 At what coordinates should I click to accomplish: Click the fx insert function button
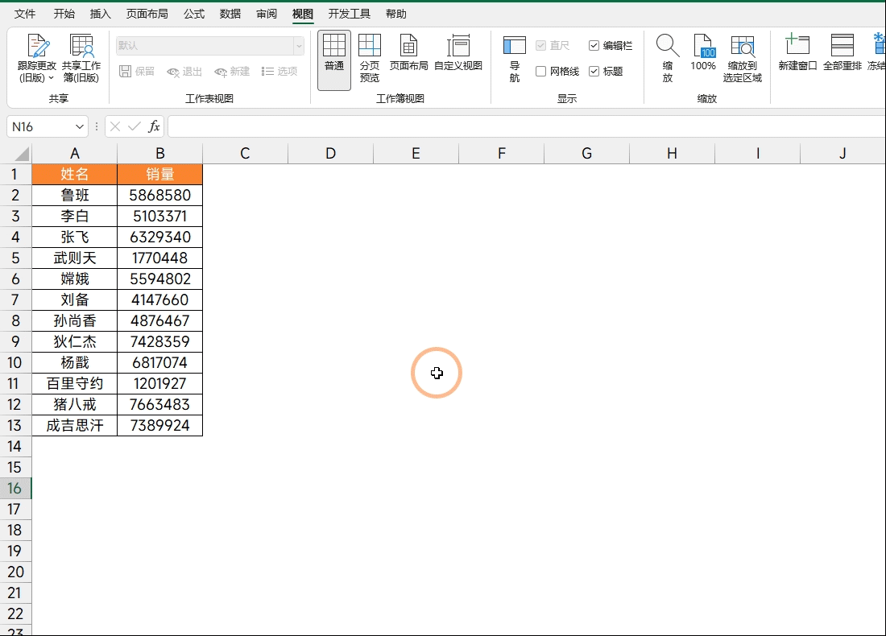pyautogui.click(x=154, y=127)
